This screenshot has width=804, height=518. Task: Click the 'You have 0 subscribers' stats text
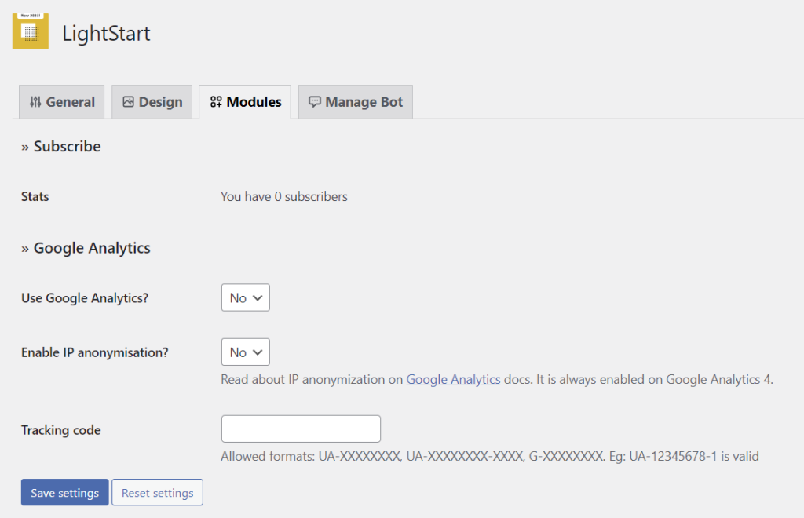tap(283, 196)
